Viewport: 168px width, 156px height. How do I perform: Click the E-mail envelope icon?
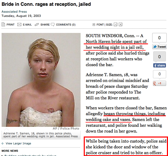[x=19, y=25]
